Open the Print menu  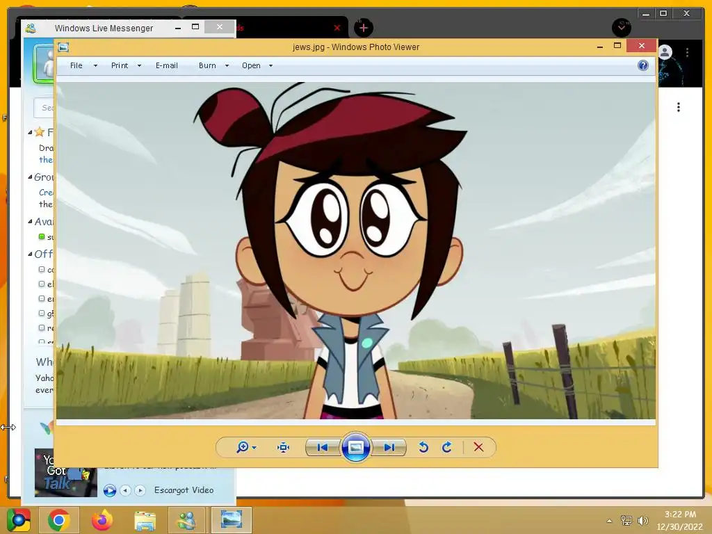tap(120, 65)
